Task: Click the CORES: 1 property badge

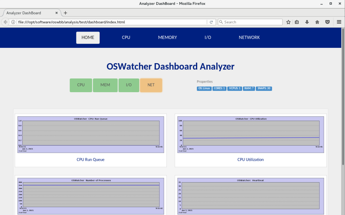Action: coord(219,88)
